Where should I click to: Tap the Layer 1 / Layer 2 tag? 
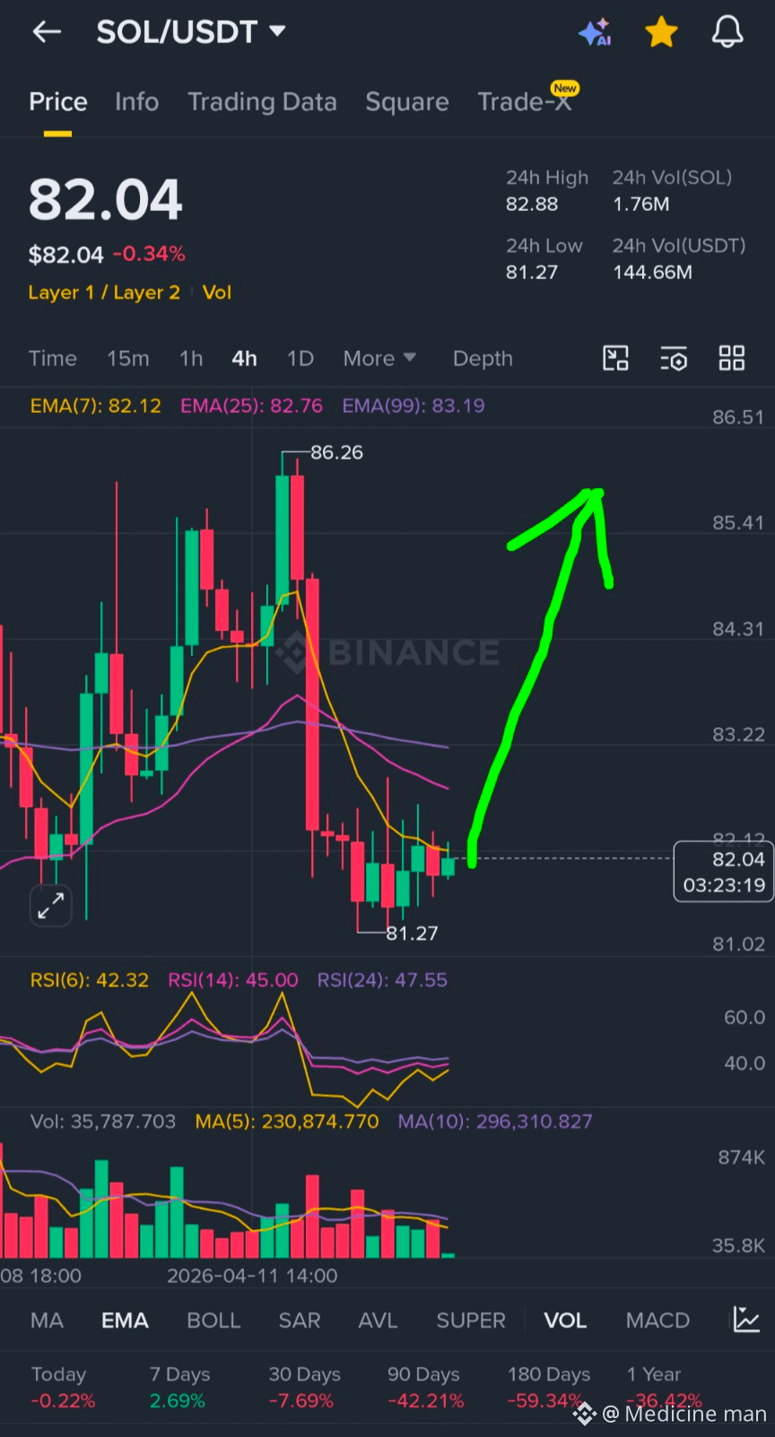[x=104, y=293]
